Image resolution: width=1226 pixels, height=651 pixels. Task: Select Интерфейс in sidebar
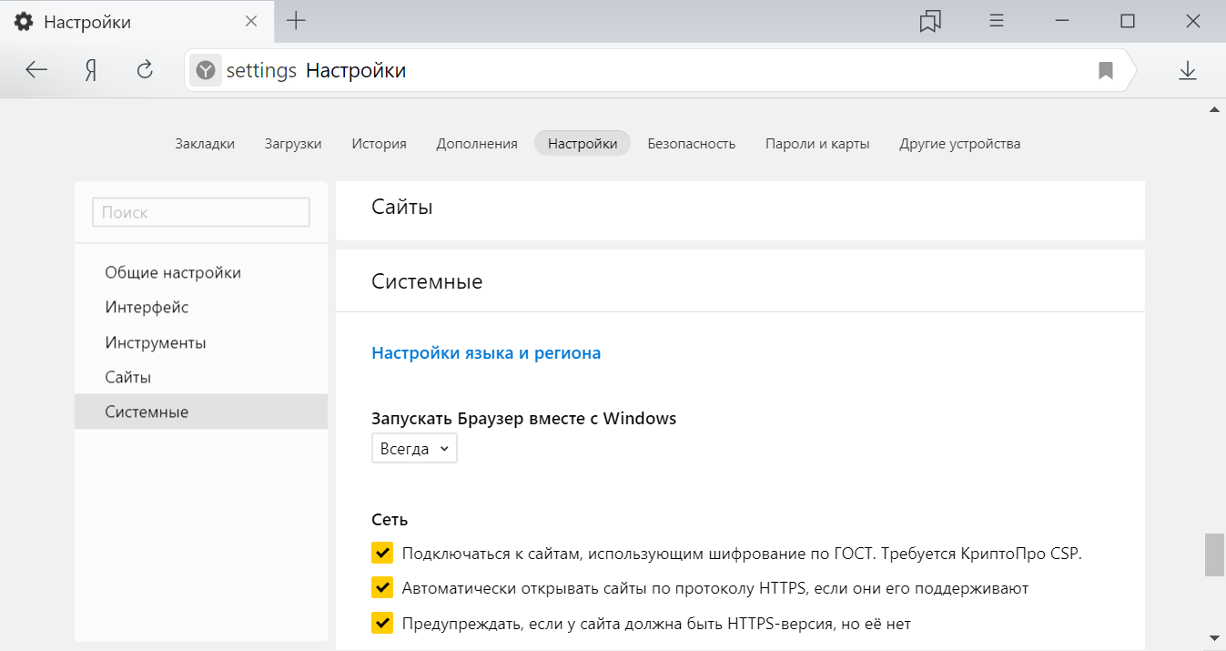201,307
